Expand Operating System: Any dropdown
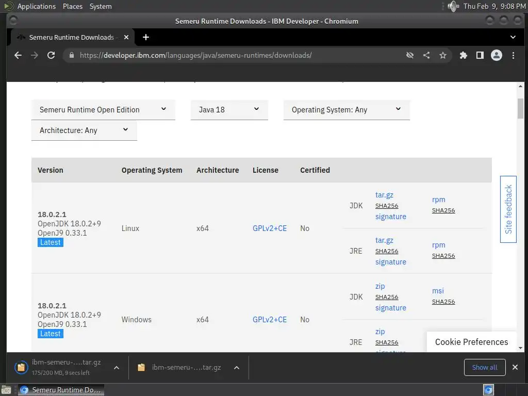The height and width of the screenshot is (396, 528). point(346,110)
